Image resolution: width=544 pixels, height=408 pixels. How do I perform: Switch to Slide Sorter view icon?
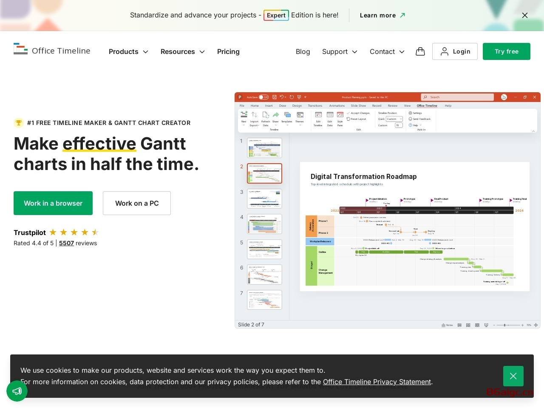tap(468, 325)
